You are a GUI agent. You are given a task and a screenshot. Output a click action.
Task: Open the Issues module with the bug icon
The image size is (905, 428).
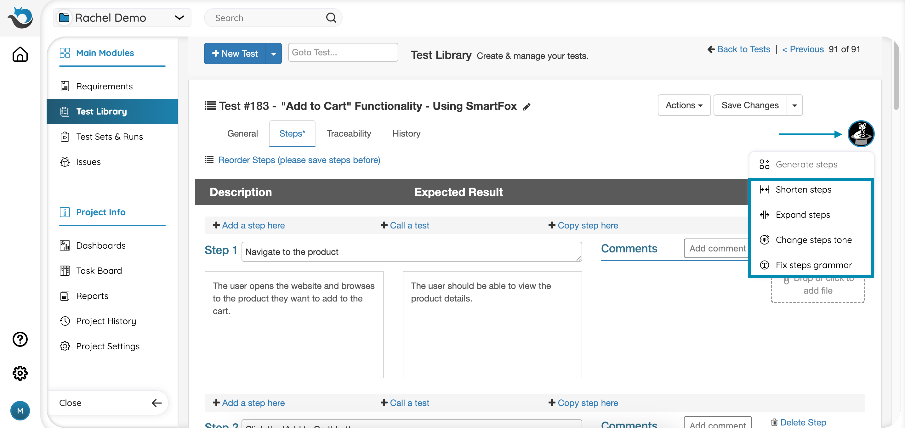(x=88, y=162)
